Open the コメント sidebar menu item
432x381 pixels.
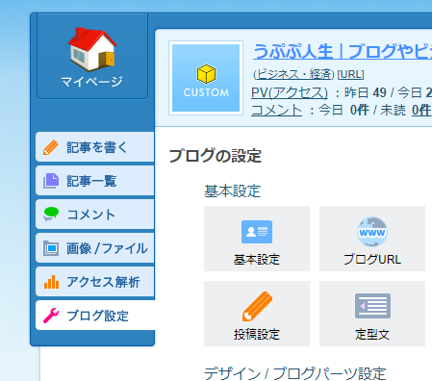click(x=95, y=215)
